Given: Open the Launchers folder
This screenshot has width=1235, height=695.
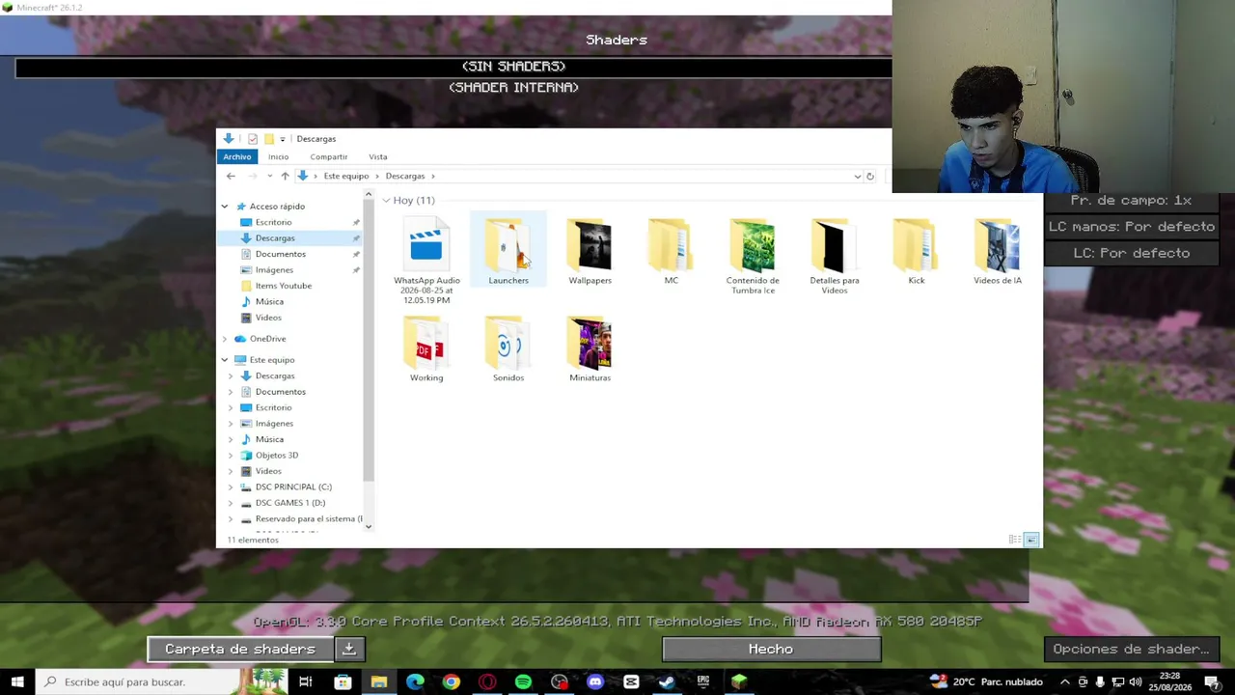Looking at the screenshot, I should click(x=508, y=251).
